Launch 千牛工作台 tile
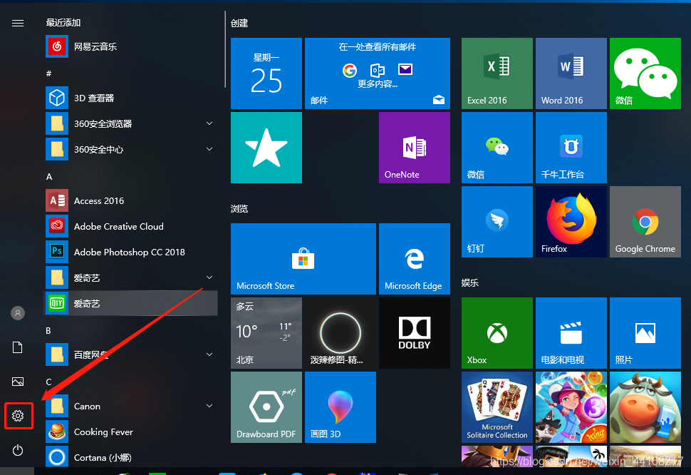Image resolution: width=691 pixels, height=475 pixels. [571, 148]
